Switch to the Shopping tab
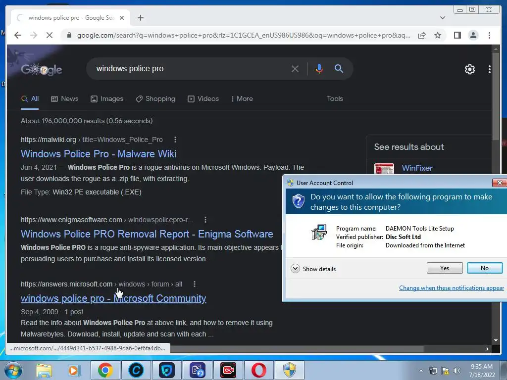The width and height of the screenshot is (507, 380). click(x=155, y=99)
